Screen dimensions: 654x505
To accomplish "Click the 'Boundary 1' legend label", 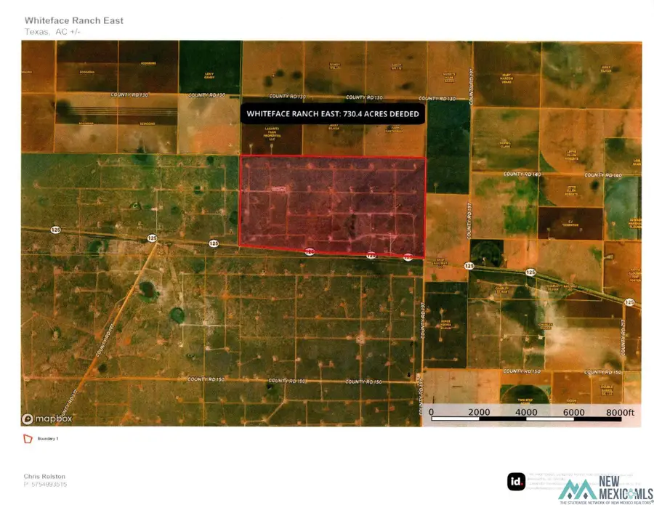I will (48, 439).
